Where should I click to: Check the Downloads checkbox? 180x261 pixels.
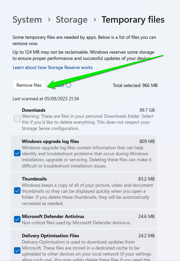pos(17,119)
